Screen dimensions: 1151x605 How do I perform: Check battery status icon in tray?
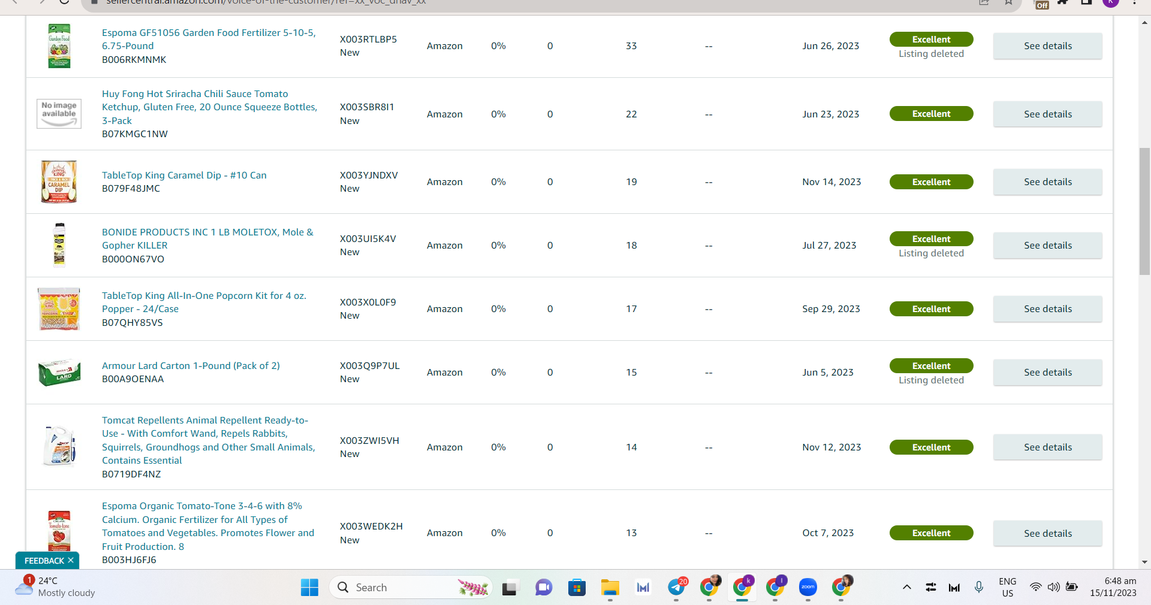tap(1072, 587)
